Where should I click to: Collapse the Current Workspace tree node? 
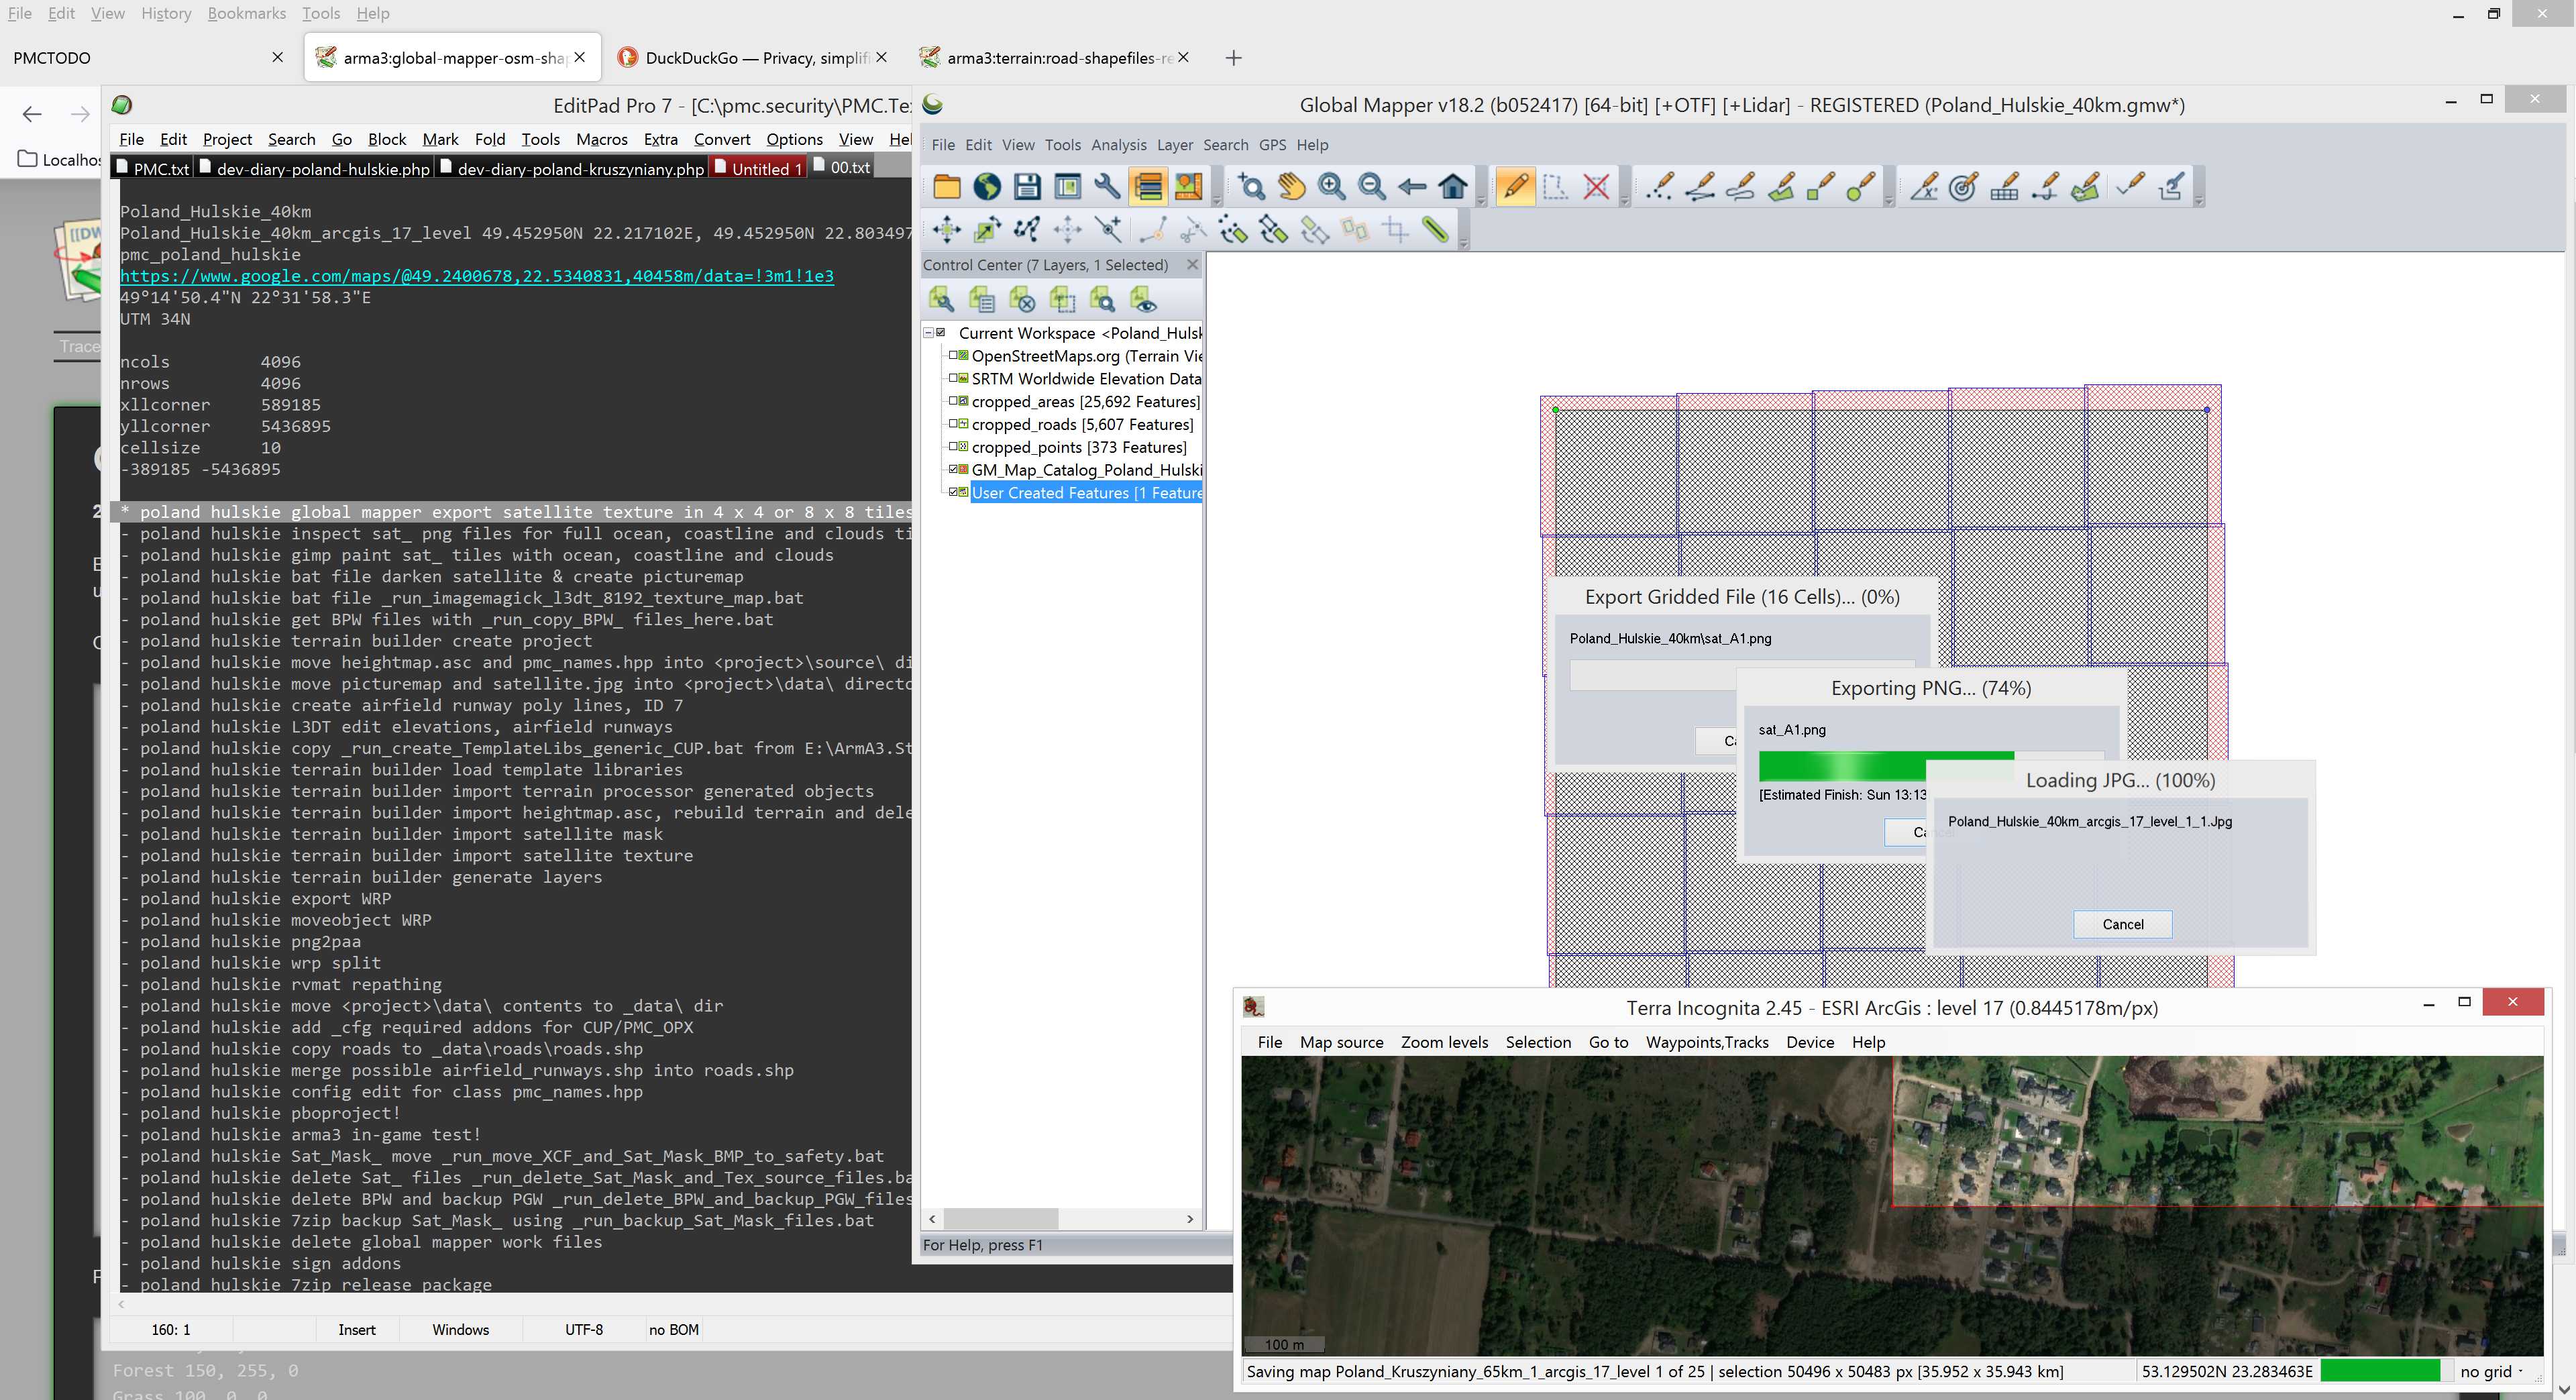(928, 333)
